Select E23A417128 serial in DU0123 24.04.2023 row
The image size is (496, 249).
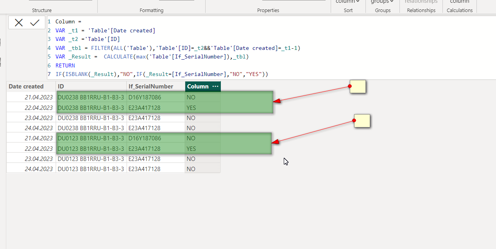(156, 169)
